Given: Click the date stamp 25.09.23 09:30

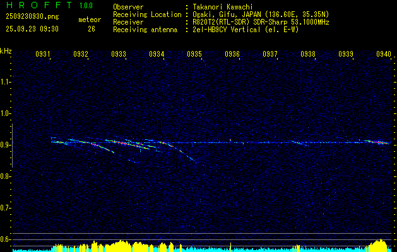Looking at the screenshot, I should pos(32,29).
